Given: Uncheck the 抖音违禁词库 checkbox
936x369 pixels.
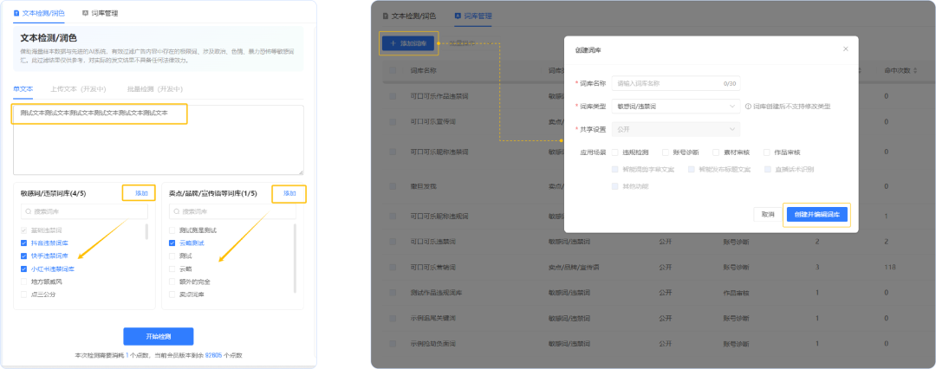Looking at the screenshot, I should pos(24,243).
